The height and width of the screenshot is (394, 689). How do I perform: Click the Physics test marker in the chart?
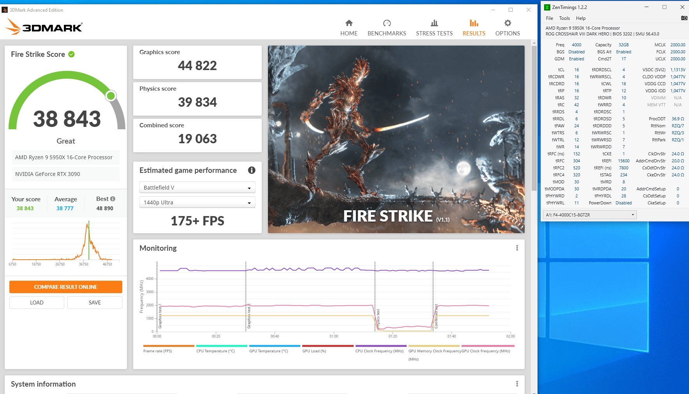point(378,318)
